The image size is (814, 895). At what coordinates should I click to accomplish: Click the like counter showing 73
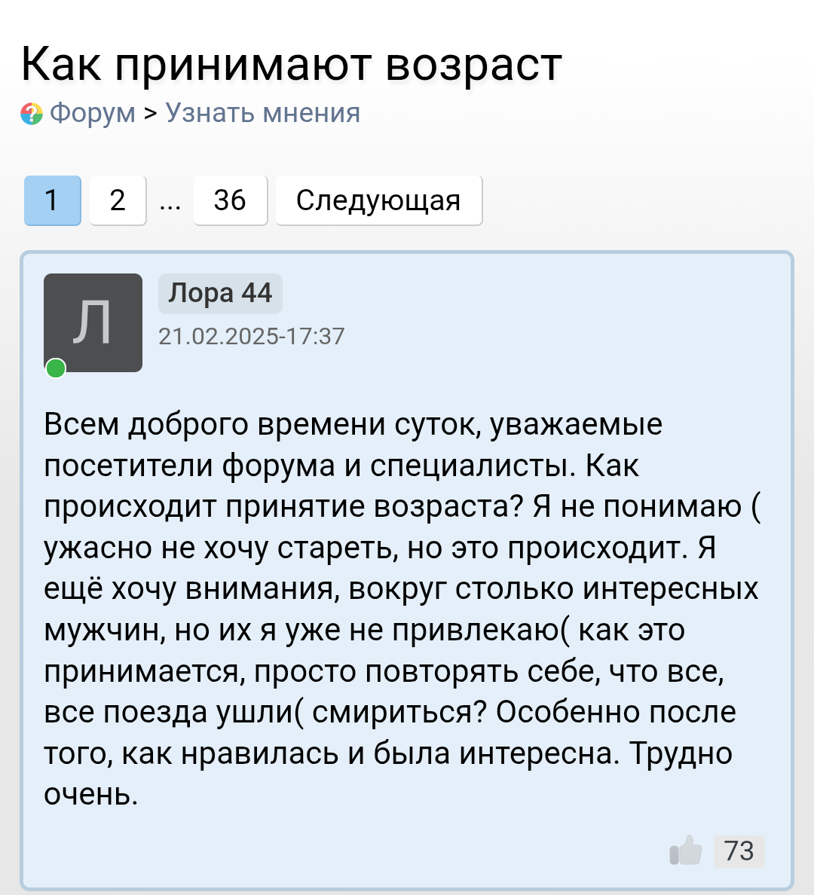(739, 851)
